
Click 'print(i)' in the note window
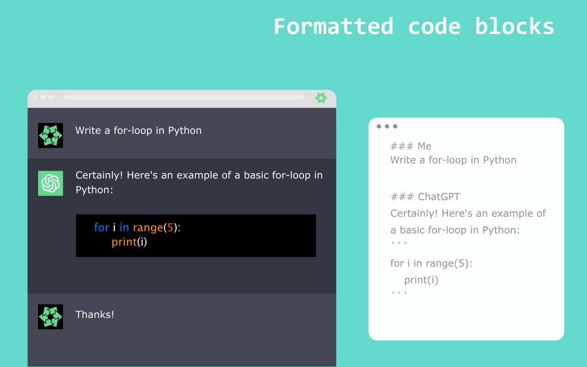click(421, 280)
